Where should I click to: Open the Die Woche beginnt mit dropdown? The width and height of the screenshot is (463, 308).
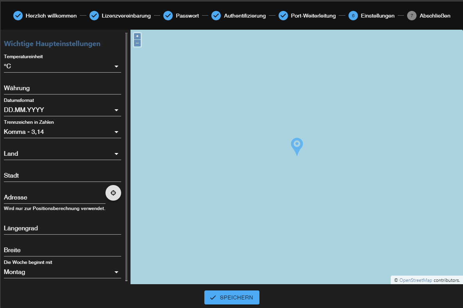pos(62,272)
